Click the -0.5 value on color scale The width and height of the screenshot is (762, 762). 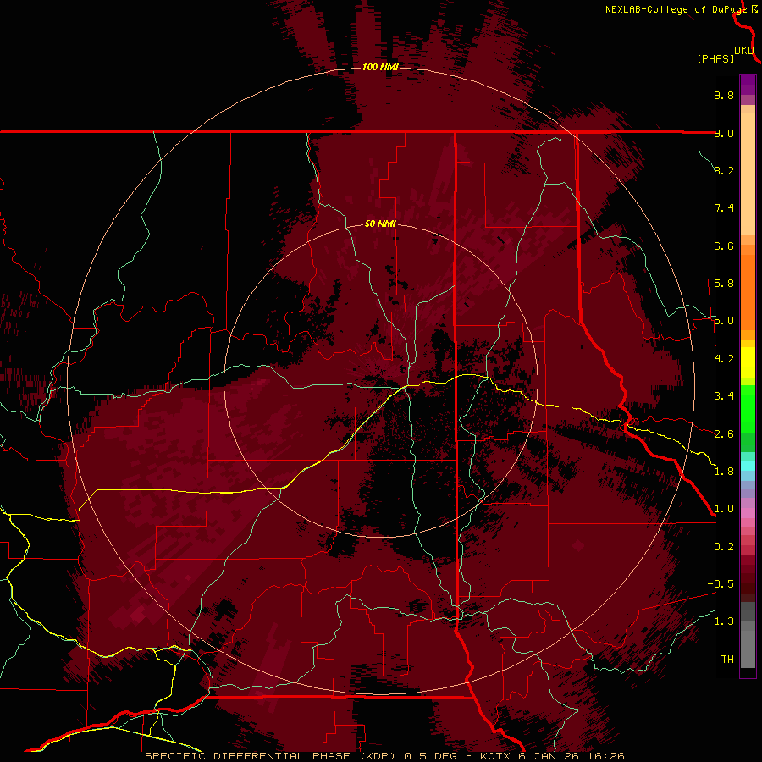[x=721, y=584]
